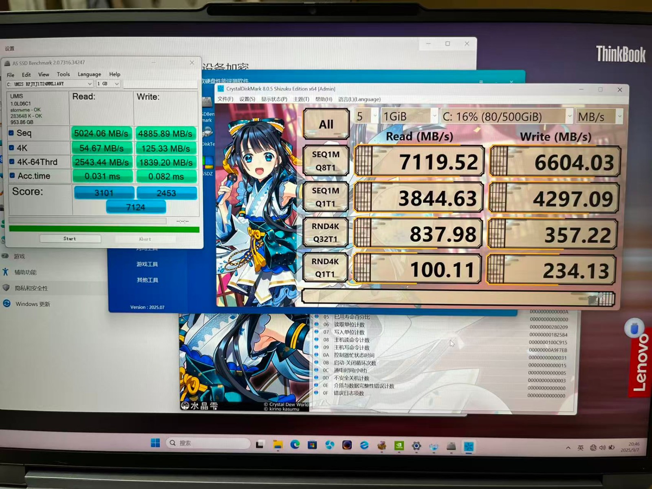
Task: Run all CrystalDiskMark tests with All
Action: tap(326, 124)
